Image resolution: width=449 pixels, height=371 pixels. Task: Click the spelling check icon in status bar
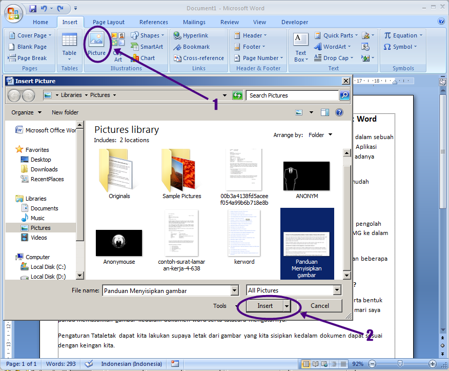[89, 364]
